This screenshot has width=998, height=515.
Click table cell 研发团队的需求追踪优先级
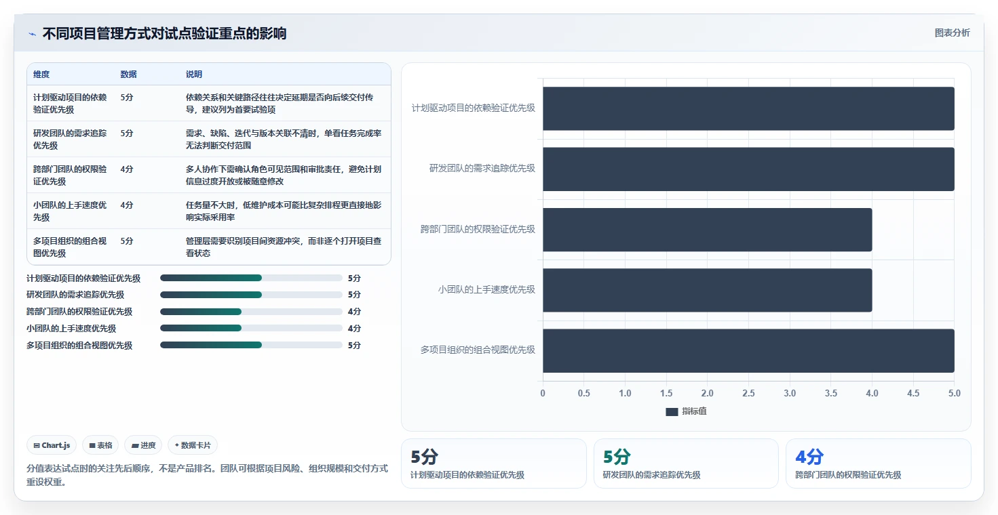(x=70, y=139)
